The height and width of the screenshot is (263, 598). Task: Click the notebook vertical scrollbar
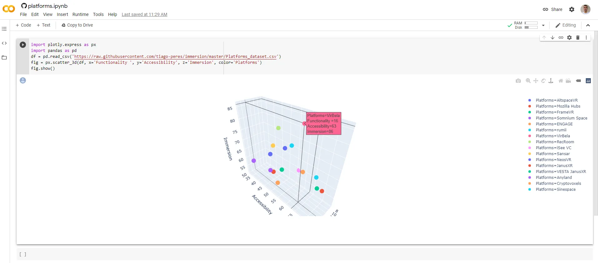tap(596, 123)
